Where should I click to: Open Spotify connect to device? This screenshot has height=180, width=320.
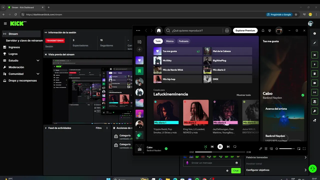click(271, 149)
